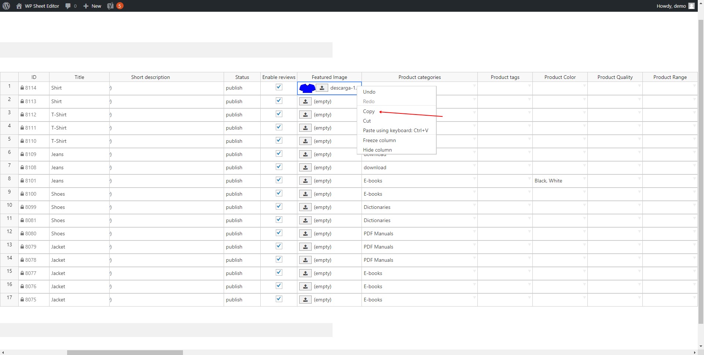Click the lock icon next to ID 8114

click(x=22, y=88)
